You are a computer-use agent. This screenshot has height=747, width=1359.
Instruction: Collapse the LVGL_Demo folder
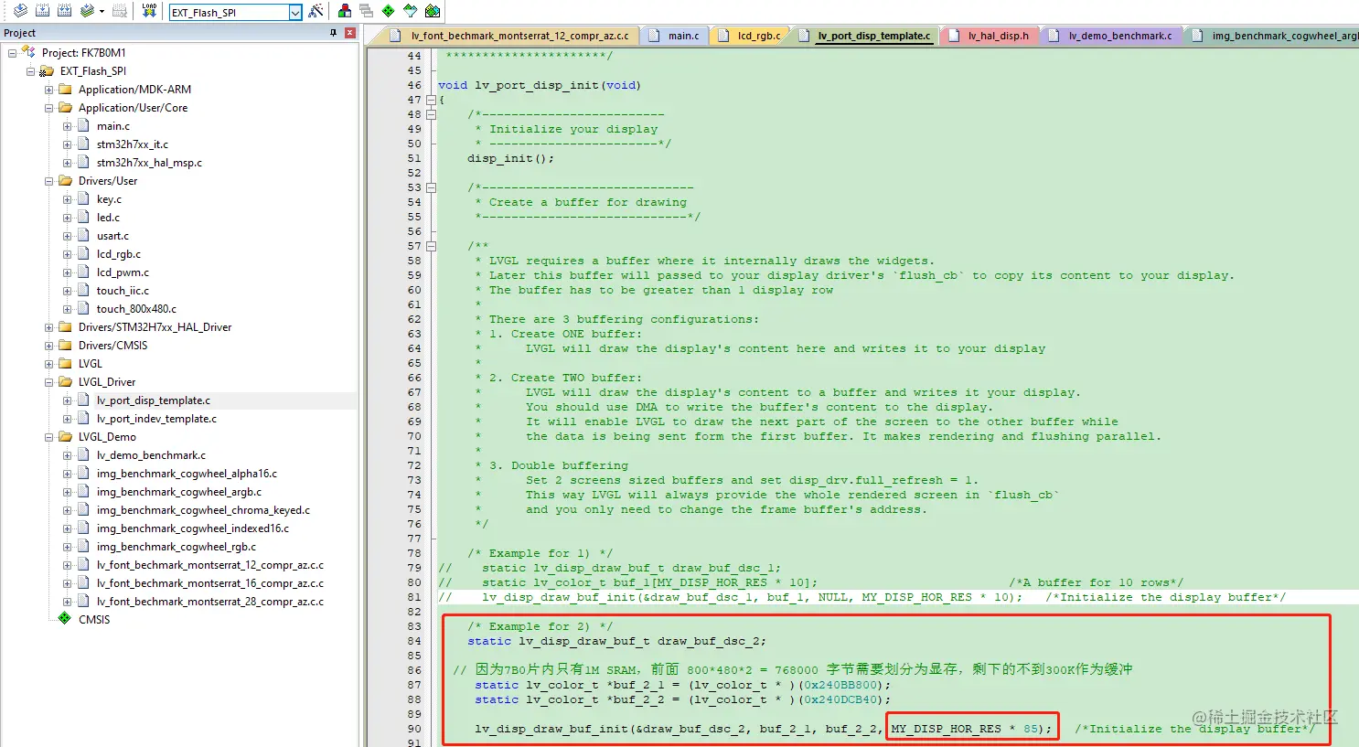48,437
